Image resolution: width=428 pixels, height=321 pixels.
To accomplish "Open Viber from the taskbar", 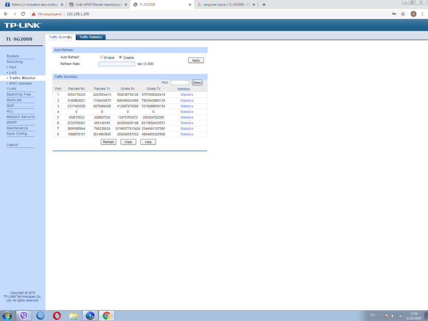I will tap(24, 315).
